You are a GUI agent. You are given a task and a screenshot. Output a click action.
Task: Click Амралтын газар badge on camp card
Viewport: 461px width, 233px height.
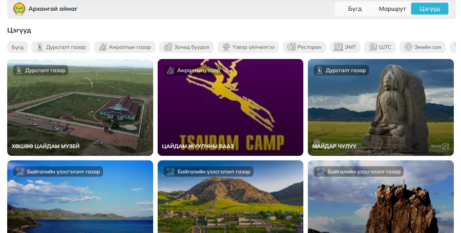pos(193,71)
